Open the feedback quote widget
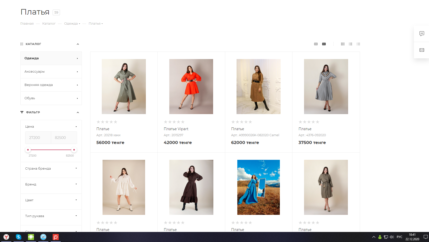Viewport: 429px width, 242px height. pyautogui.click(x=422, y=34)
